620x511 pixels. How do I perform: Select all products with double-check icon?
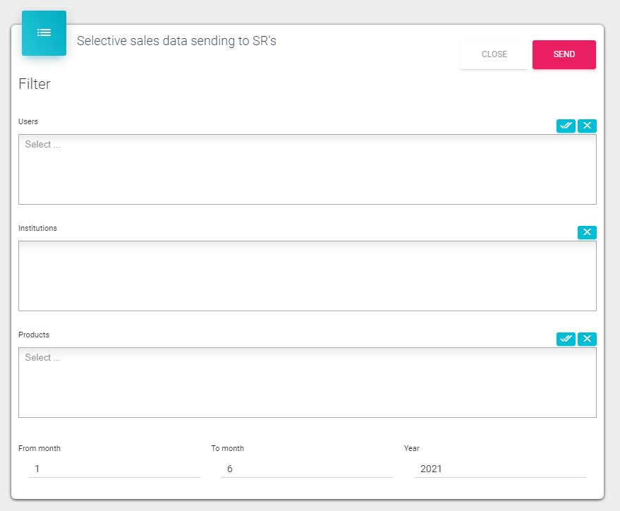[x=566, y=339]
